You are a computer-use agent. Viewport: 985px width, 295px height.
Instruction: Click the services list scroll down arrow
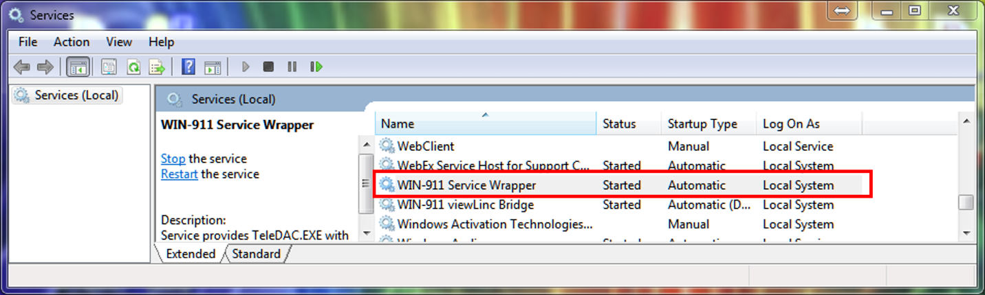click(966, 233)
